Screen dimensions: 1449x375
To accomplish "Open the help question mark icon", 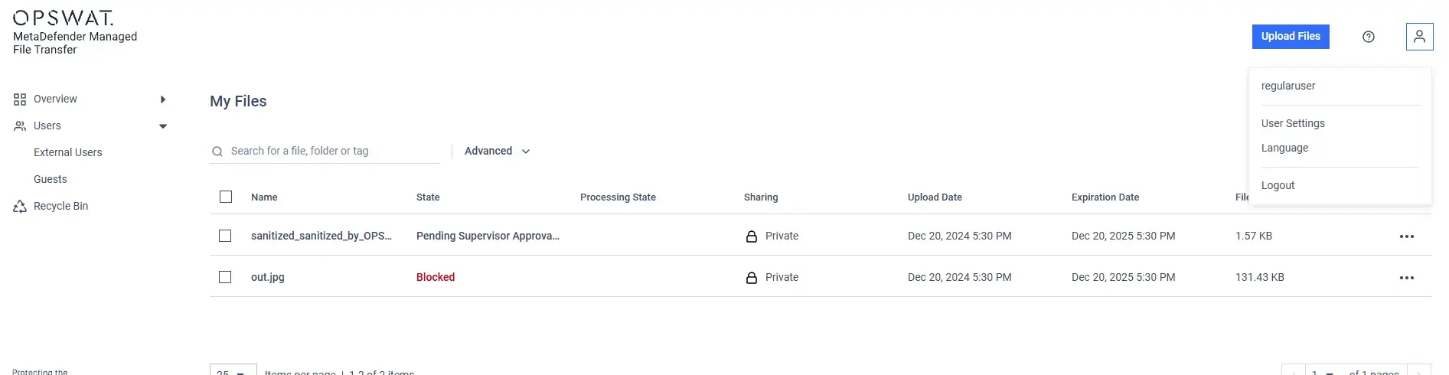I will 1369,37.
